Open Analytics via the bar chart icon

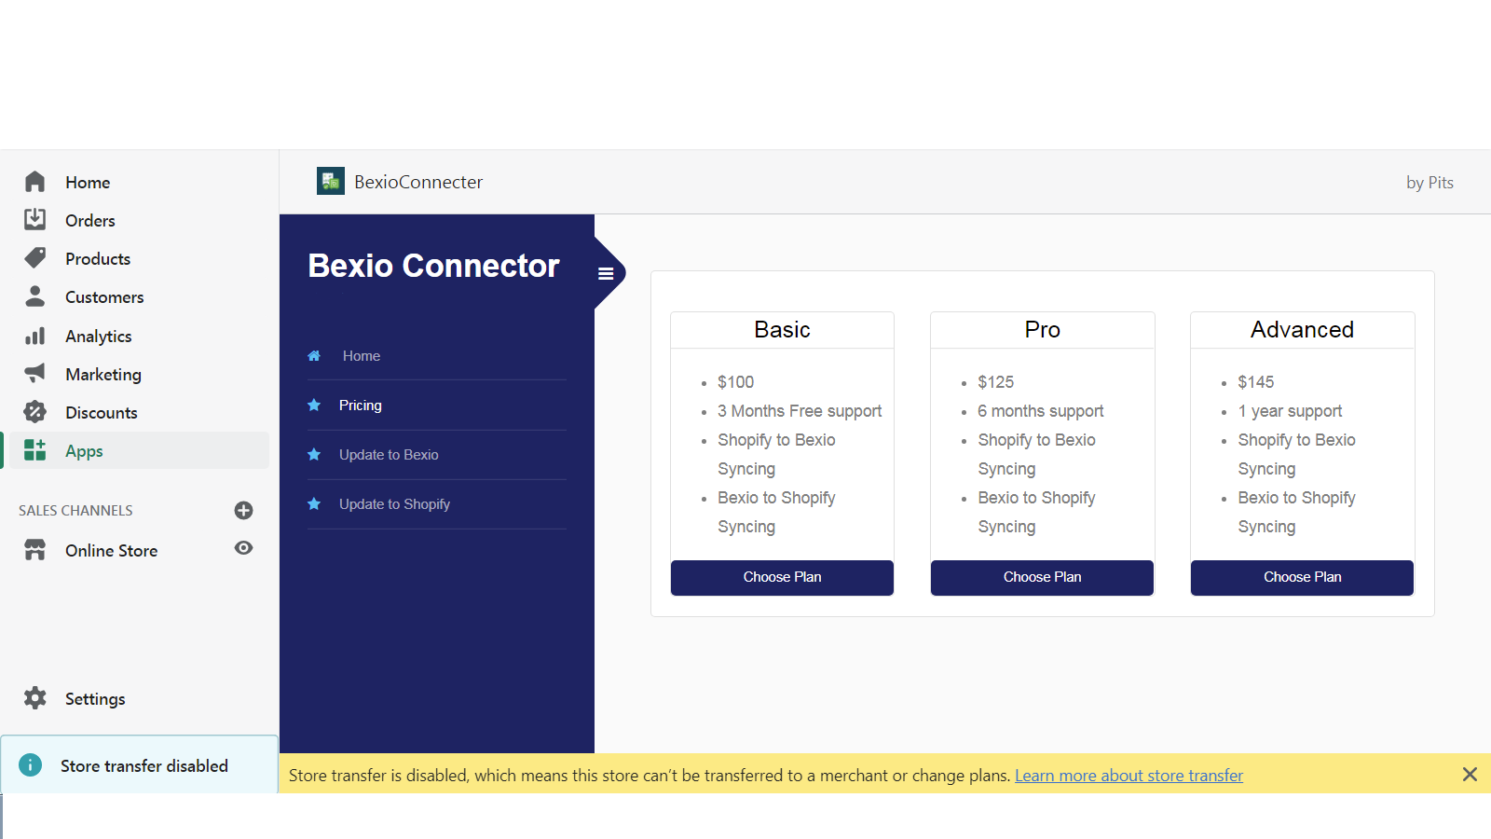tap(34, 336)
